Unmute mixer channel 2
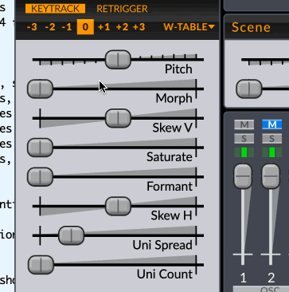Screen dimensions: 289x292 [x=272, y=124]
